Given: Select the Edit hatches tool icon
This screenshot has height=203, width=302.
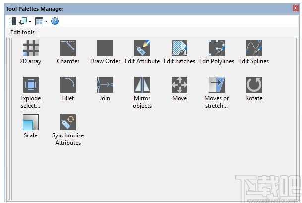Looking at the screenshot, I should coord(180,48).
